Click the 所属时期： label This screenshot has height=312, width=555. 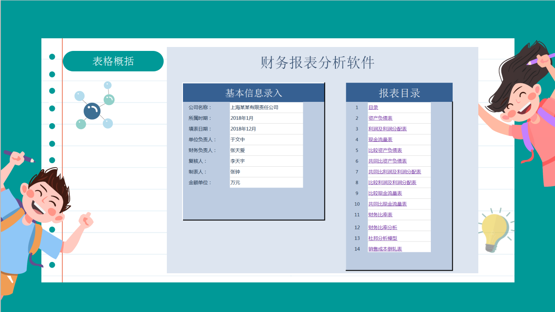click(200, 118)
